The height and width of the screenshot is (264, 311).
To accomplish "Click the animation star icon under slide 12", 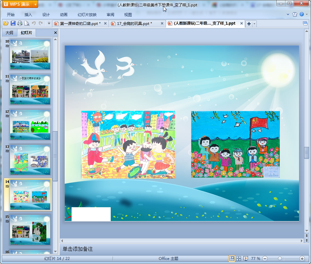I will coord(7,116).
